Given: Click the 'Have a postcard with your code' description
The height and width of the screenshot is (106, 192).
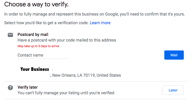Looking at the screenshot, I should coord(67,40).
